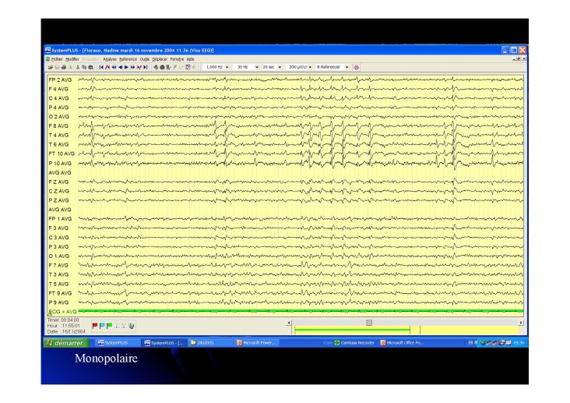Click the grid table toolbar icon

click(188, 67)
